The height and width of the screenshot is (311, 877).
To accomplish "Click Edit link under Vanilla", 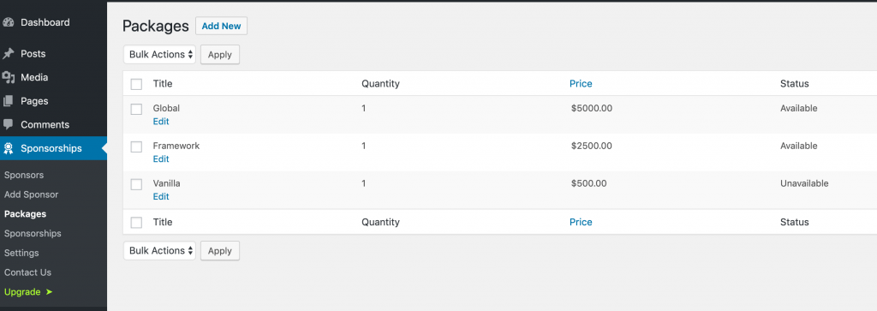I will [161, 196].
